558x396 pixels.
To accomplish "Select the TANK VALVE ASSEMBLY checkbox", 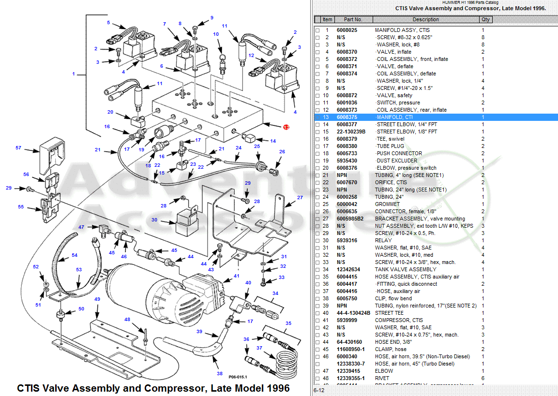I will (317, 269).
